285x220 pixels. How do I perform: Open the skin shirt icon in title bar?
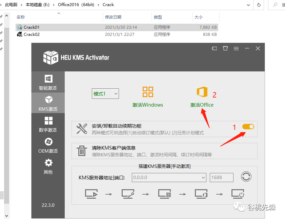pos(225,48)
